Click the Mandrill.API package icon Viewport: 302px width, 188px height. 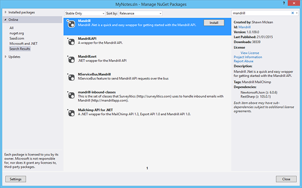[71, 42]
